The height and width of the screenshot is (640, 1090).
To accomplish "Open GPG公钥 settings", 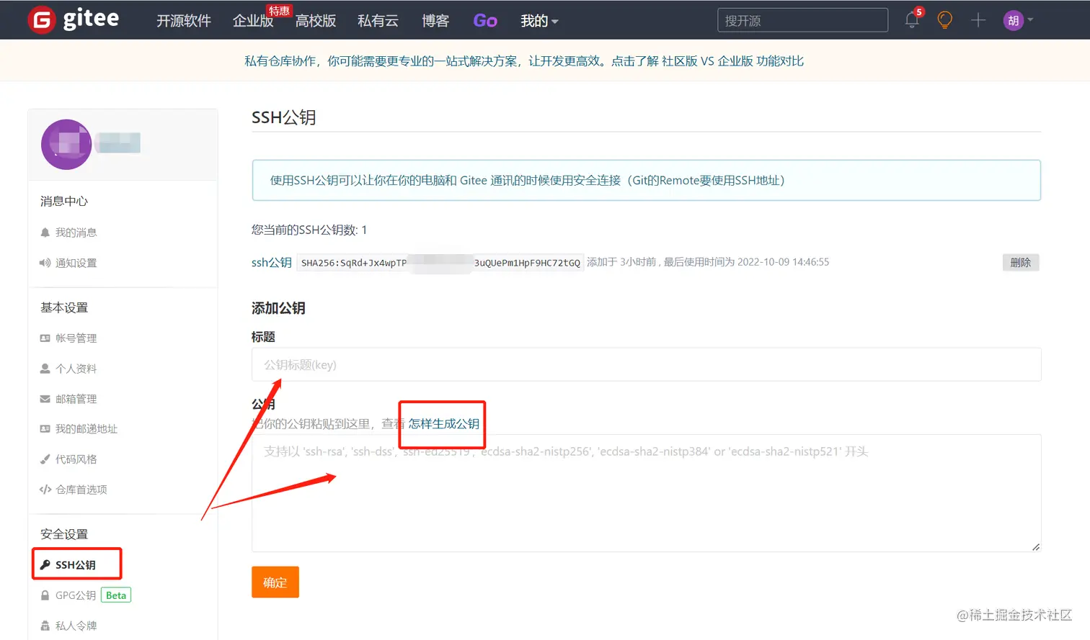I will 76,595.
